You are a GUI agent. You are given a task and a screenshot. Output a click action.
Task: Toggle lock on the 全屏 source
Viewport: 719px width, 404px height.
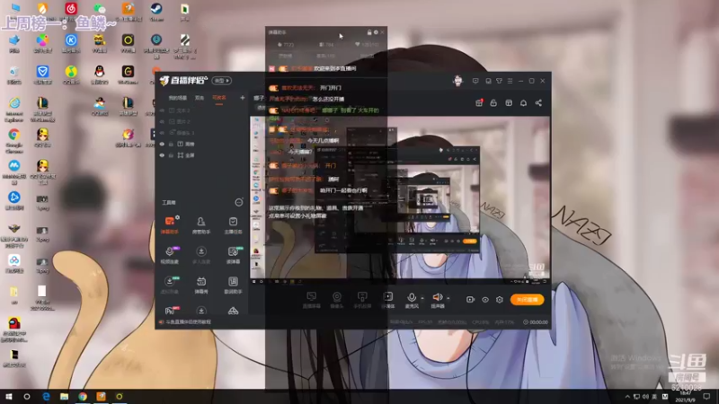click(171, 155)
